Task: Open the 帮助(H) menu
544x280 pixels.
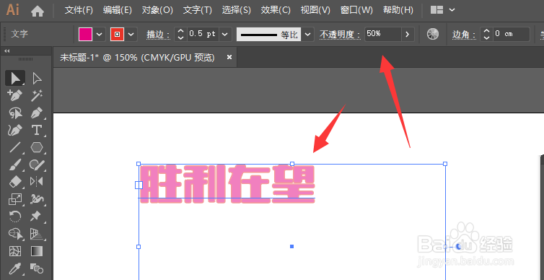Action: (398, 10)
